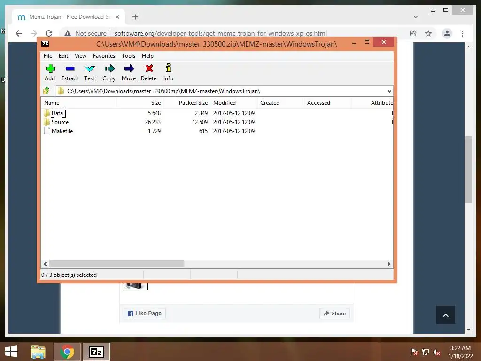Image resolution: width=481 pixels, height=361 pixels.
Task: Run the Test archive tool
Action: (x=89, y=72)
